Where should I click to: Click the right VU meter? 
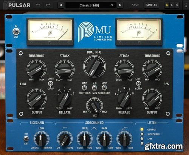(139, 31)
